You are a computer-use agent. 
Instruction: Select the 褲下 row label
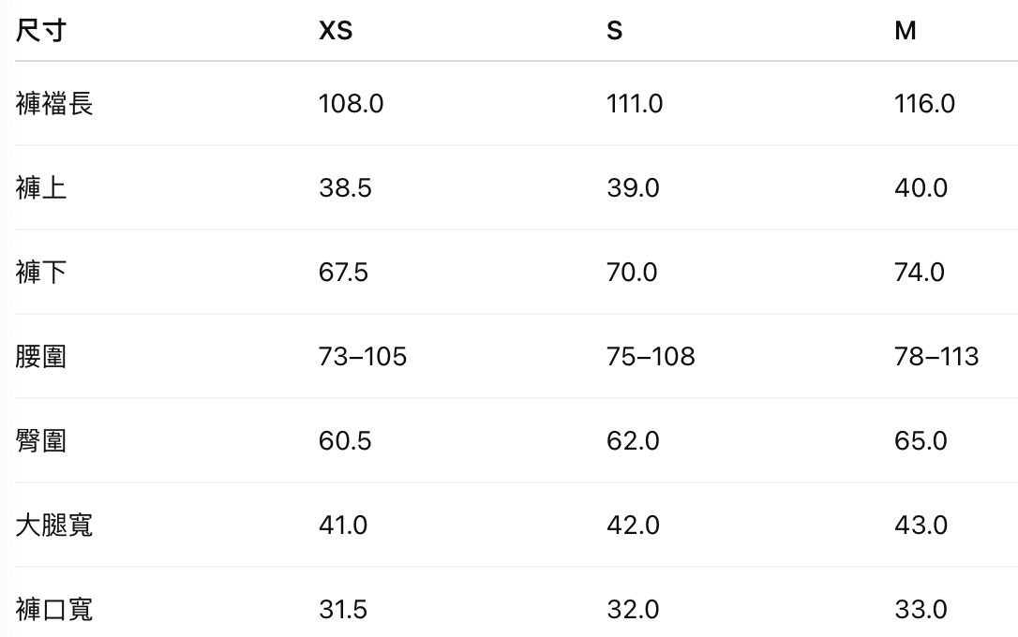tap(41, 273)
